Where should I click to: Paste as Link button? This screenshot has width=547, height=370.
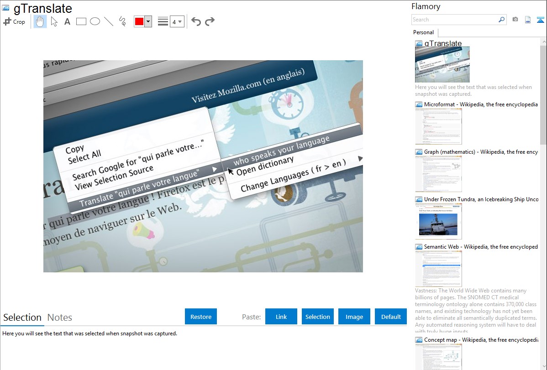(281, 317)
